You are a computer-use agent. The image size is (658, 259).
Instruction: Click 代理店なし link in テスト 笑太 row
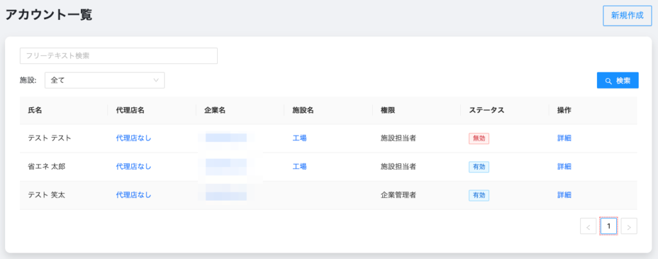134,195
